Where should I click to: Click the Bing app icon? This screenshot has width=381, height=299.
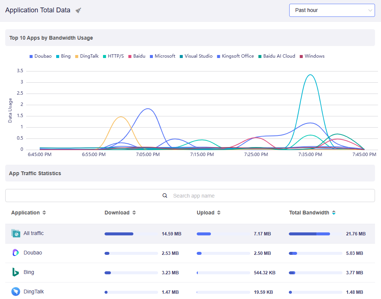16,272
